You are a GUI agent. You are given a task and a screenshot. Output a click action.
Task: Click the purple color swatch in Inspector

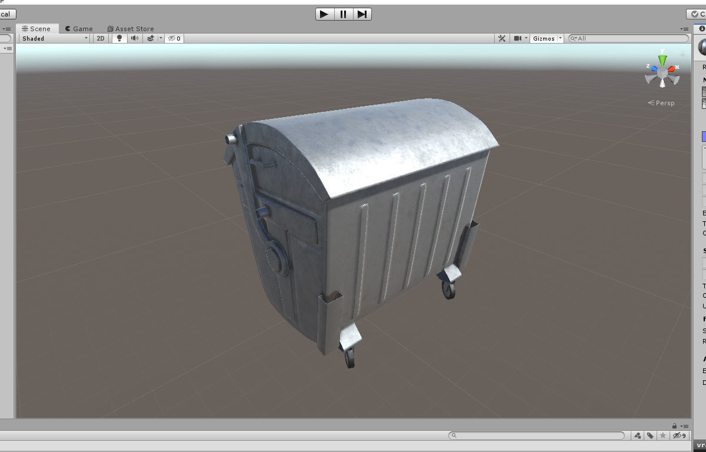[x=704, y=137]
